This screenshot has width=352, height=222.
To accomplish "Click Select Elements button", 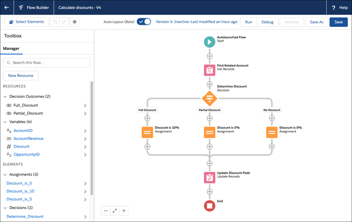I will [x=26, y=22].
